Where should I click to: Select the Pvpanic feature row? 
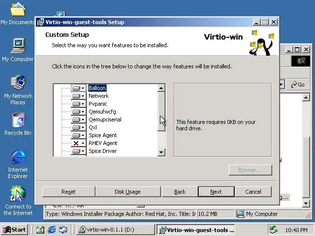pos(98,104)
